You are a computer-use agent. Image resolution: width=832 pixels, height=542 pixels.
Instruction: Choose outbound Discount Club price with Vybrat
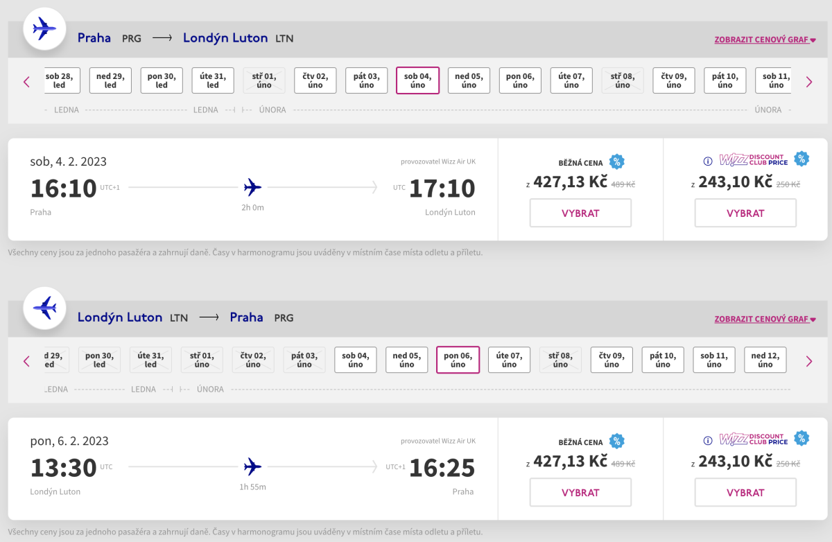click(745, 213)
